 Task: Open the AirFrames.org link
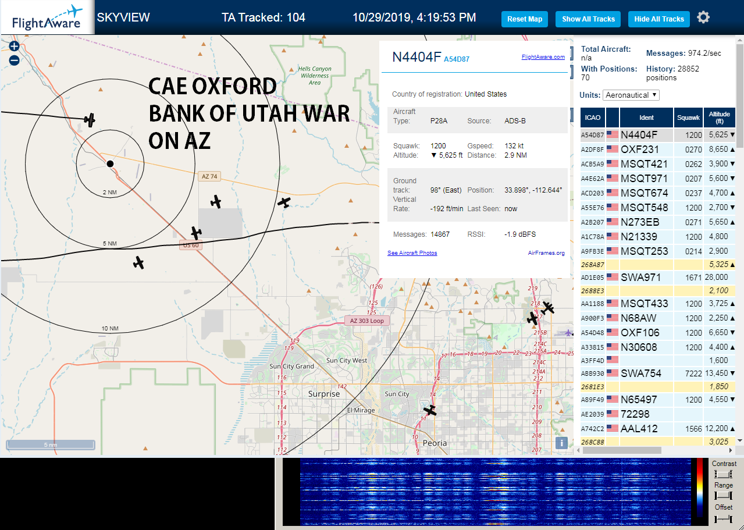(546, 253)
